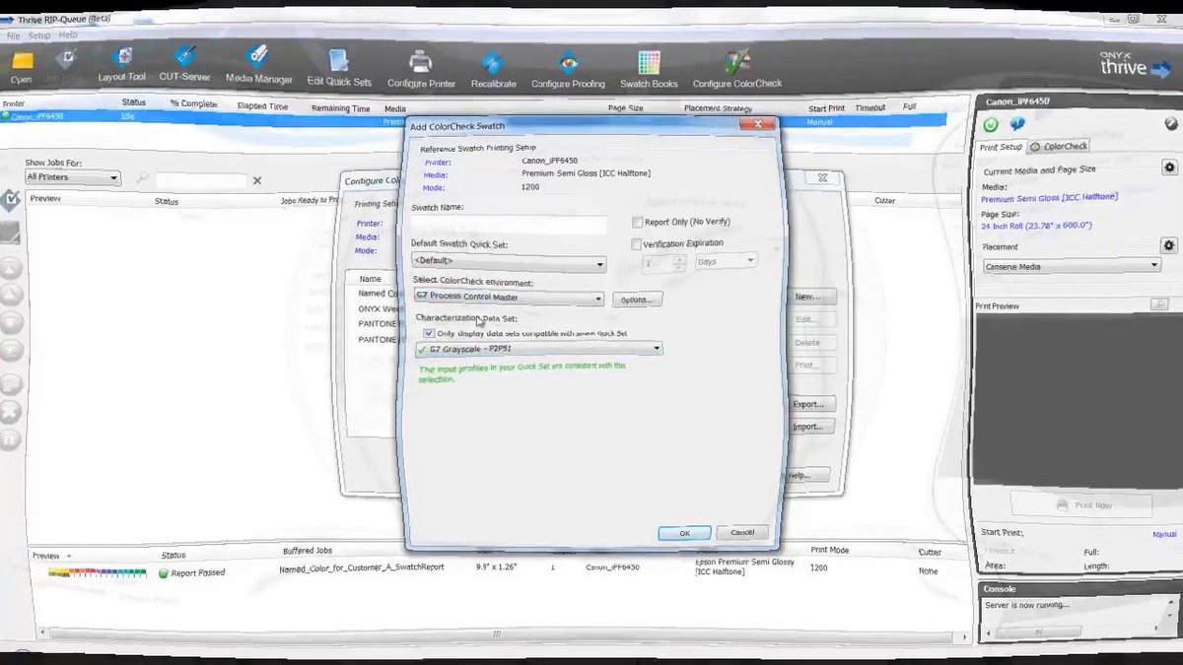This screenshot has width=1183, height=665.
Task: Click the green refresh icon in printer panel
Action: tap(992, 123)
